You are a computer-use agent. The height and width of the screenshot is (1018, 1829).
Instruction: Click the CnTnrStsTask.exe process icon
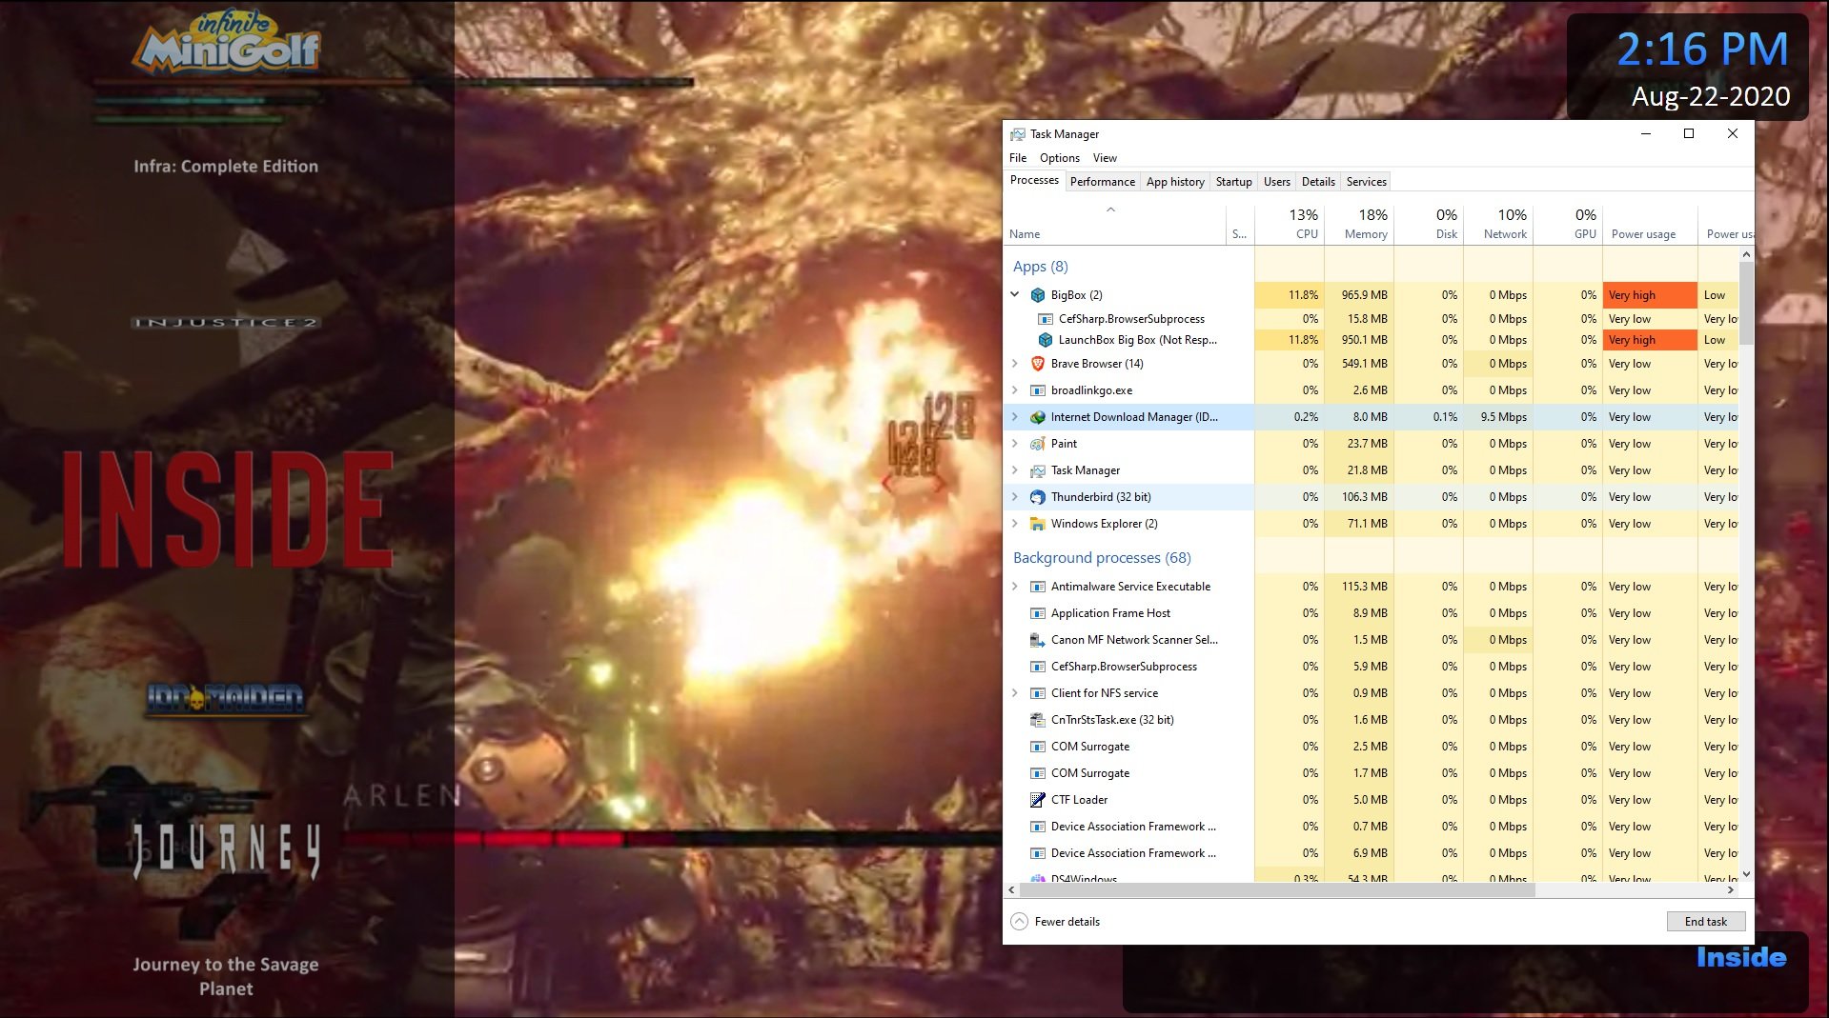pos(1038,720)
